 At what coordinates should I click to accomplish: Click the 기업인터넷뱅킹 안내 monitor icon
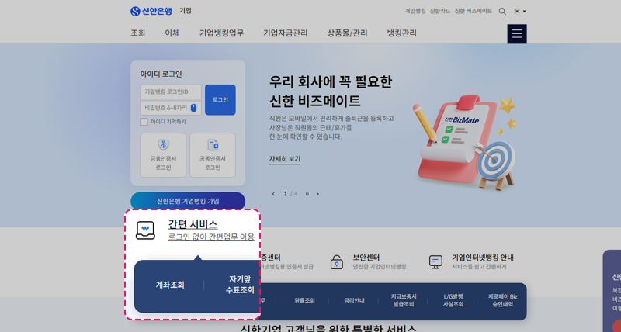(x=435, y=262)
